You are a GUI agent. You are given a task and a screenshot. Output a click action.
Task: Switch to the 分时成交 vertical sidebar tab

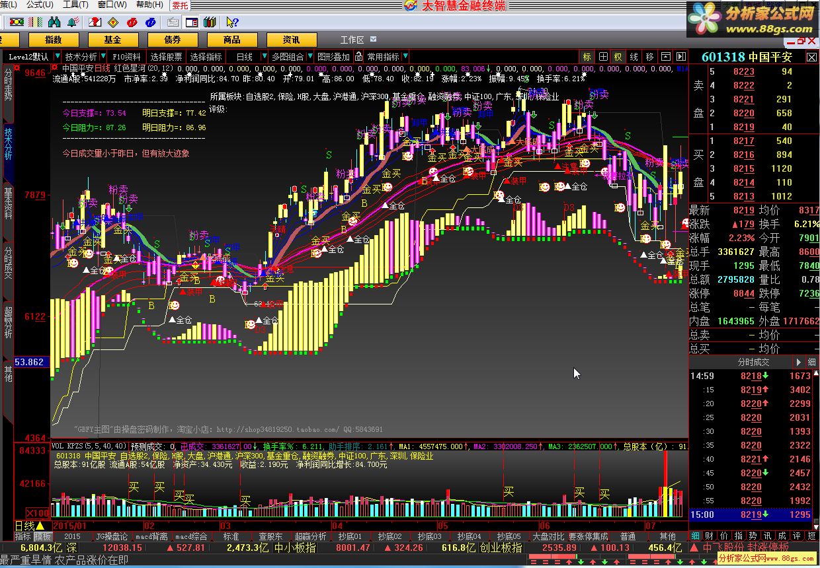coord(8,263)
